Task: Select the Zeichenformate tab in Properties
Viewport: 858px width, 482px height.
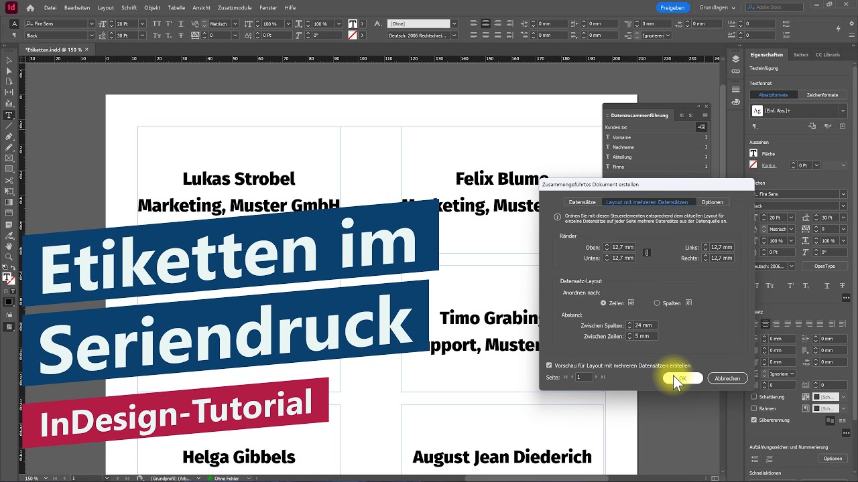Action: click(x=822, y=95)
